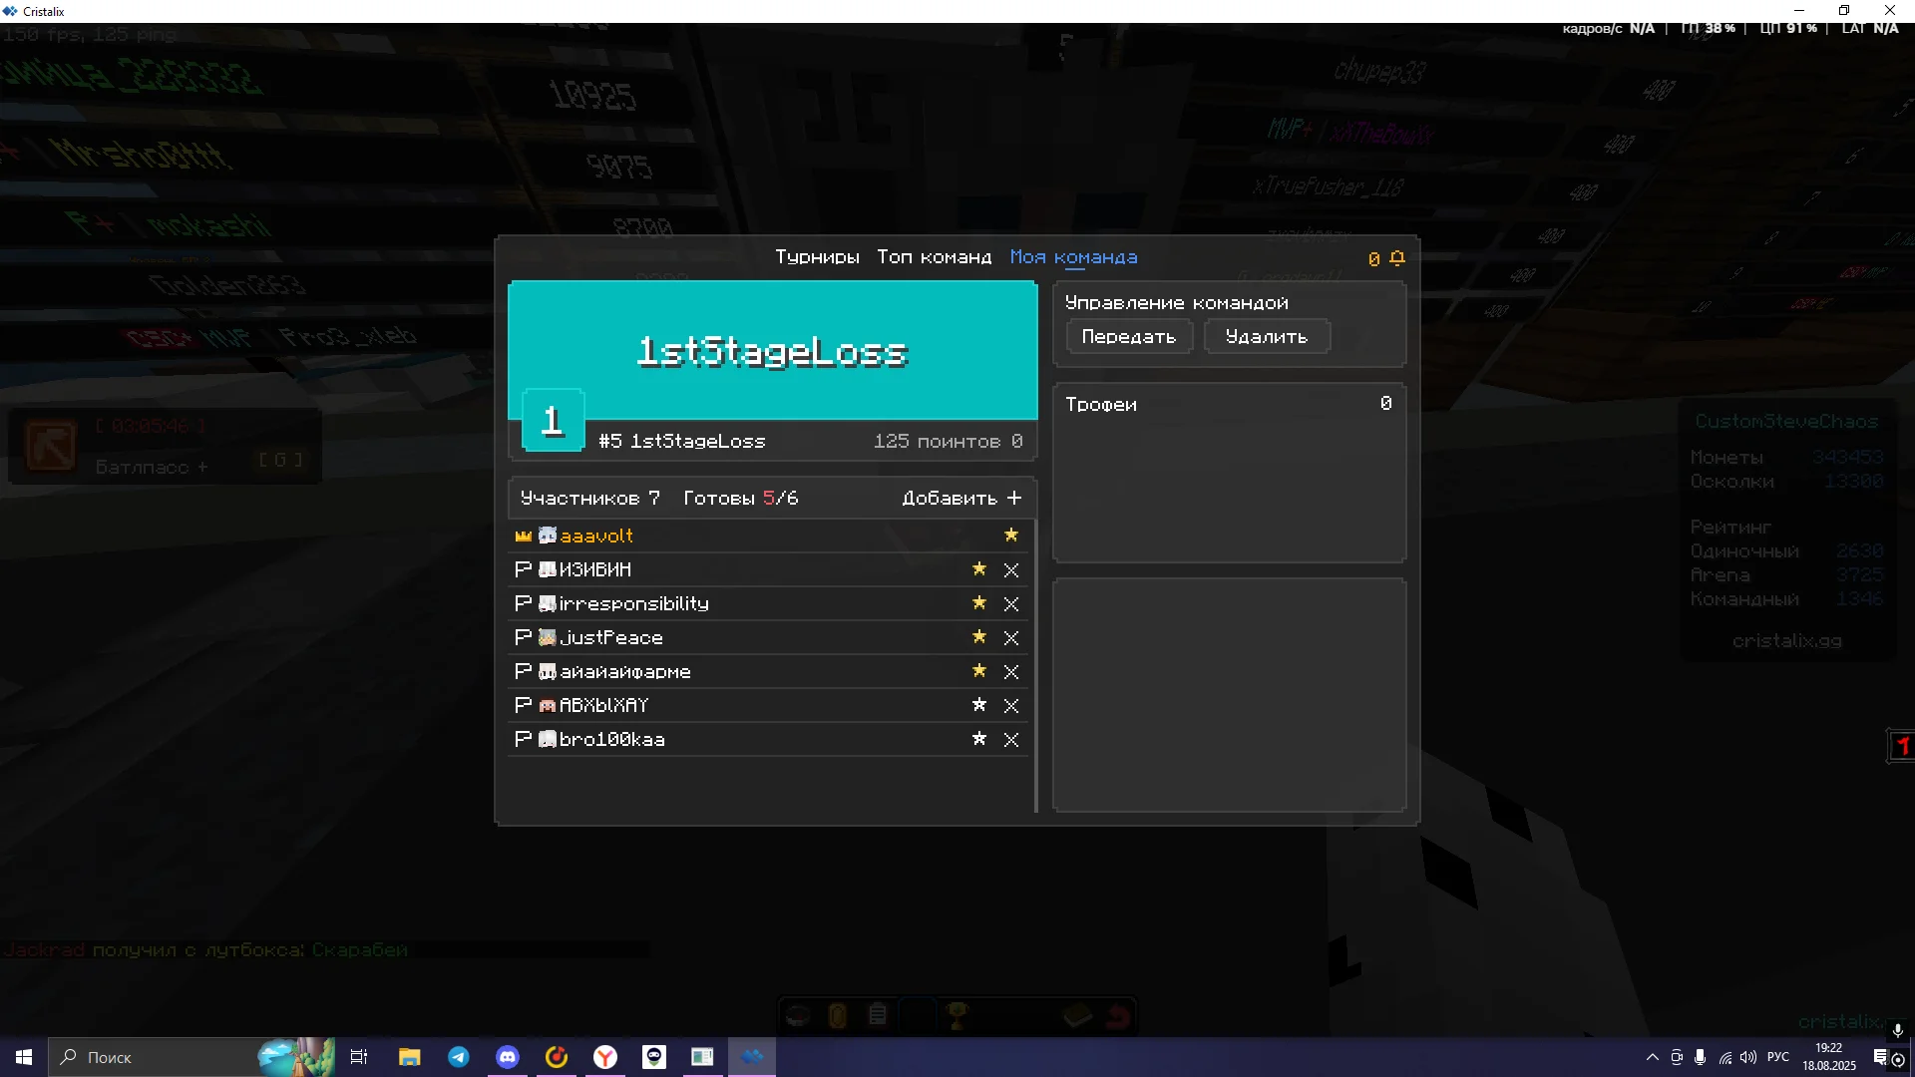The image size is (1915, 1077).
Task: Click the team level badge '1'
Action: 553,421
